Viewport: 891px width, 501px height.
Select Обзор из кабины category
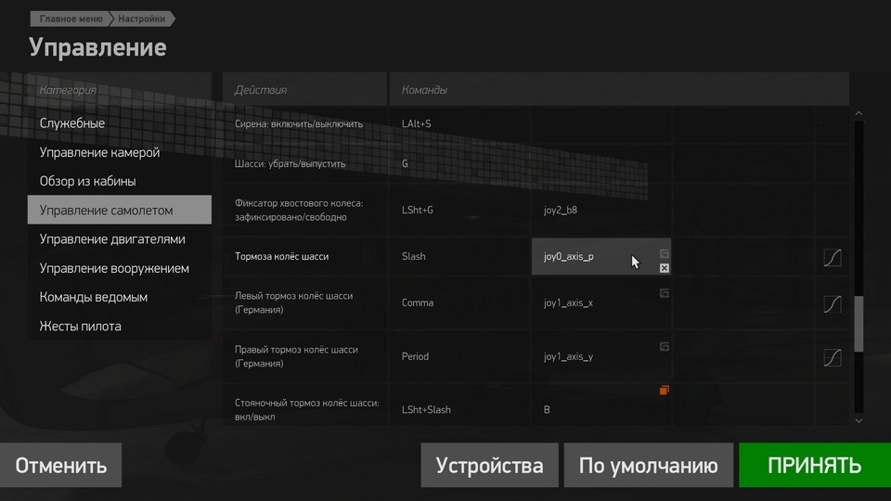[x=120, y=181]
